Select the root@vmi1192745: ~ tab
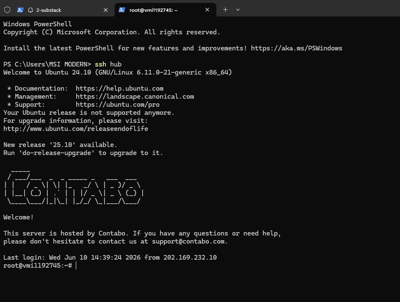Screen dimensions: 400x302 coord(166,10)
